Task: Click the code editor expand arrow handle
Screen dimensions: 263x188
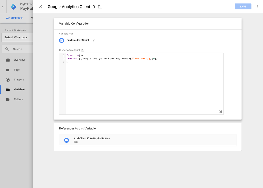Action: click(x=221, y=112)
